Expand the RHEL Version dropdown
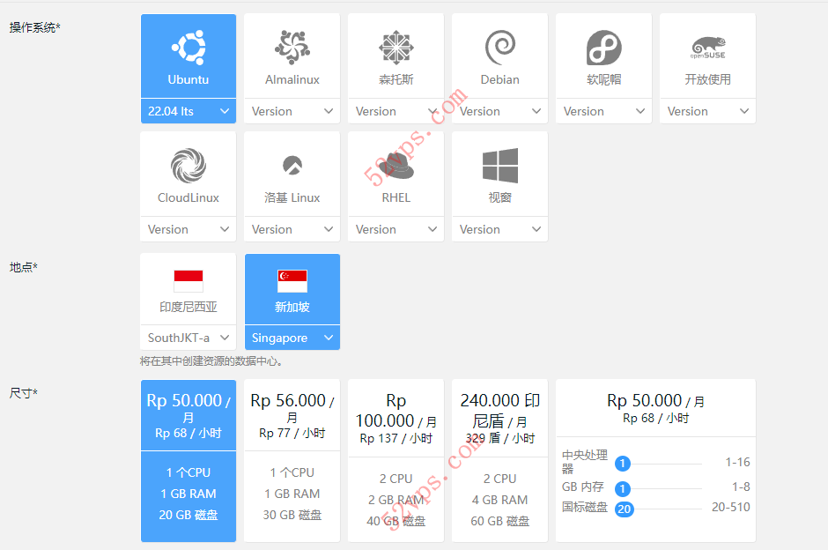The height and width of the screenshot is (550, 828). 396,229
